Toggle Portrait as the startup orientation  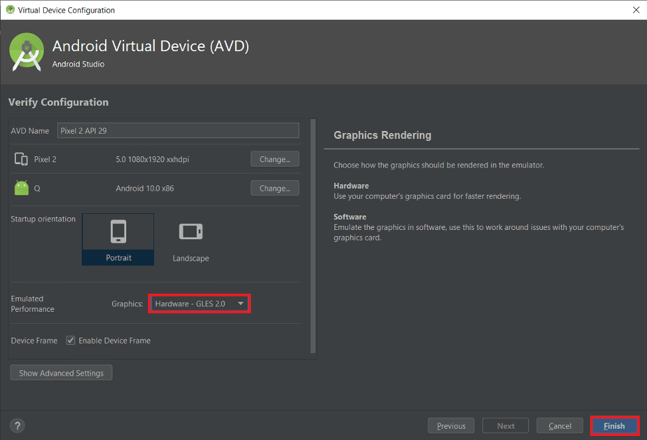pos(118,239)
